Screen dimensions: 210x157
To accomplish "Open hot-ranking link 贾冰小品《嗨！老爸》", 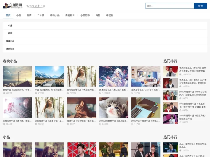I will [193, 81].
